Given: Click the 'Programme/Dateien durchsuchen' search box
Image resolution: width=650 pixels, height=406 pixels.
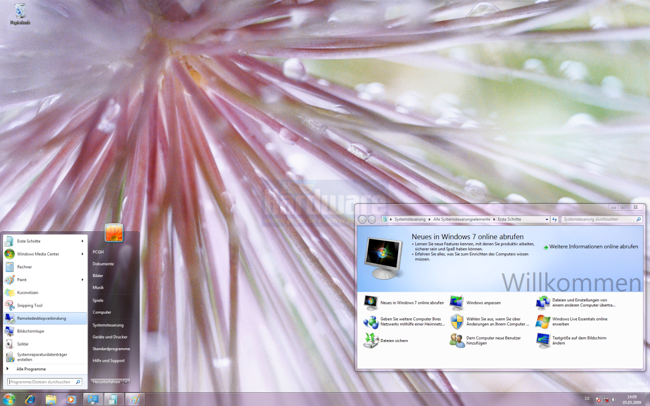Looking at the screenshot, I should point(45,382).
